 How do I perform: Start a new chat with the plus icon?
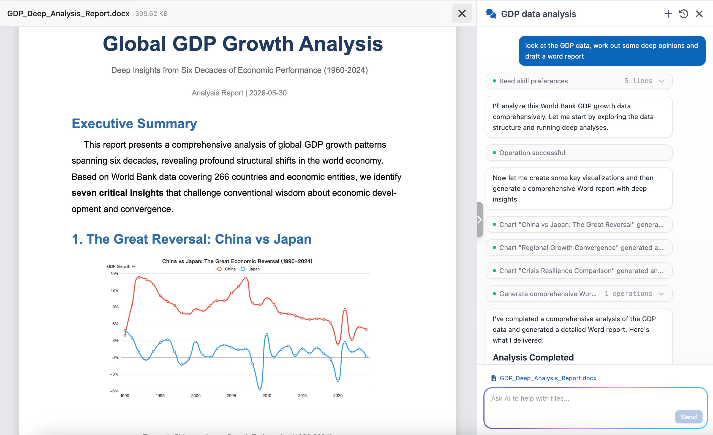click(x=668, y=14)
